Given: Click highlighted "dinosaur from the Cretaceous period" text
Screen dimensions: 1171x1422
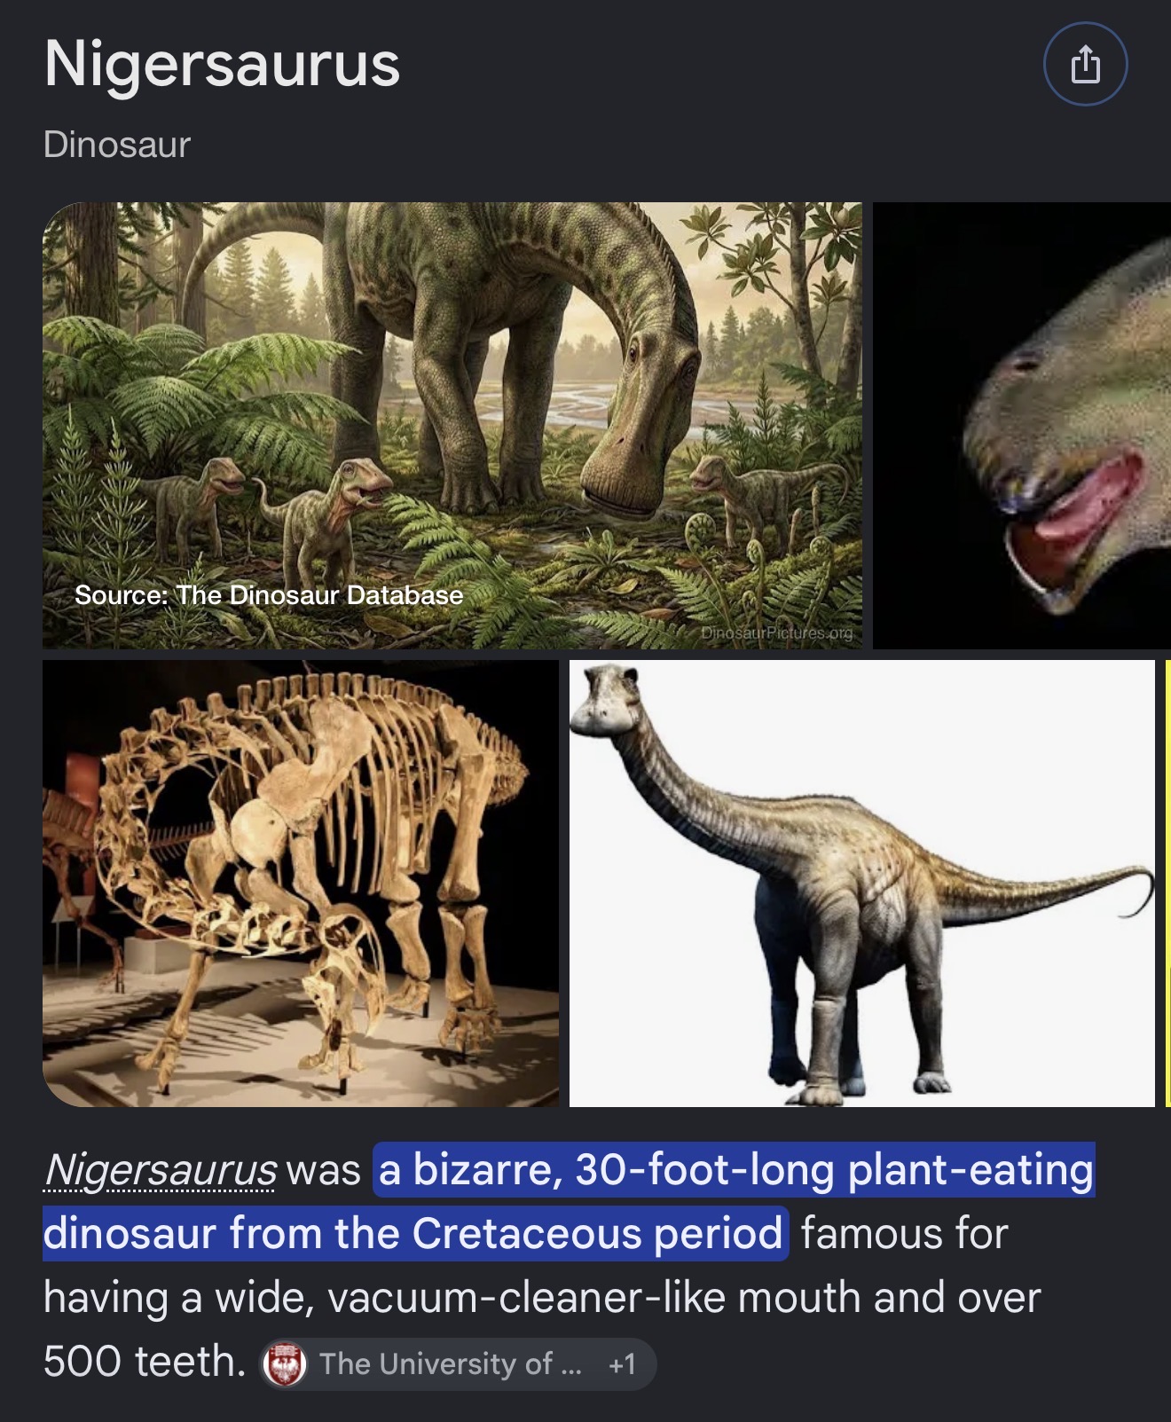Looking at the screenshot, I should pos(415,1233).
